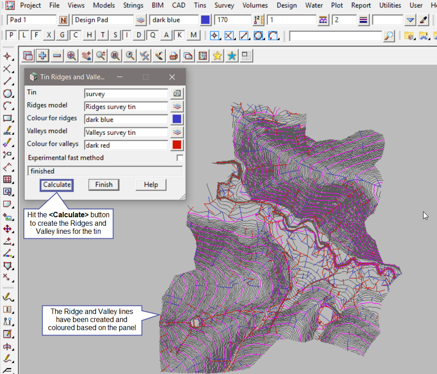Click the yellow star icon in view toolbar
The height and width of the screenshot is (374, 437).
pos(217,56)
